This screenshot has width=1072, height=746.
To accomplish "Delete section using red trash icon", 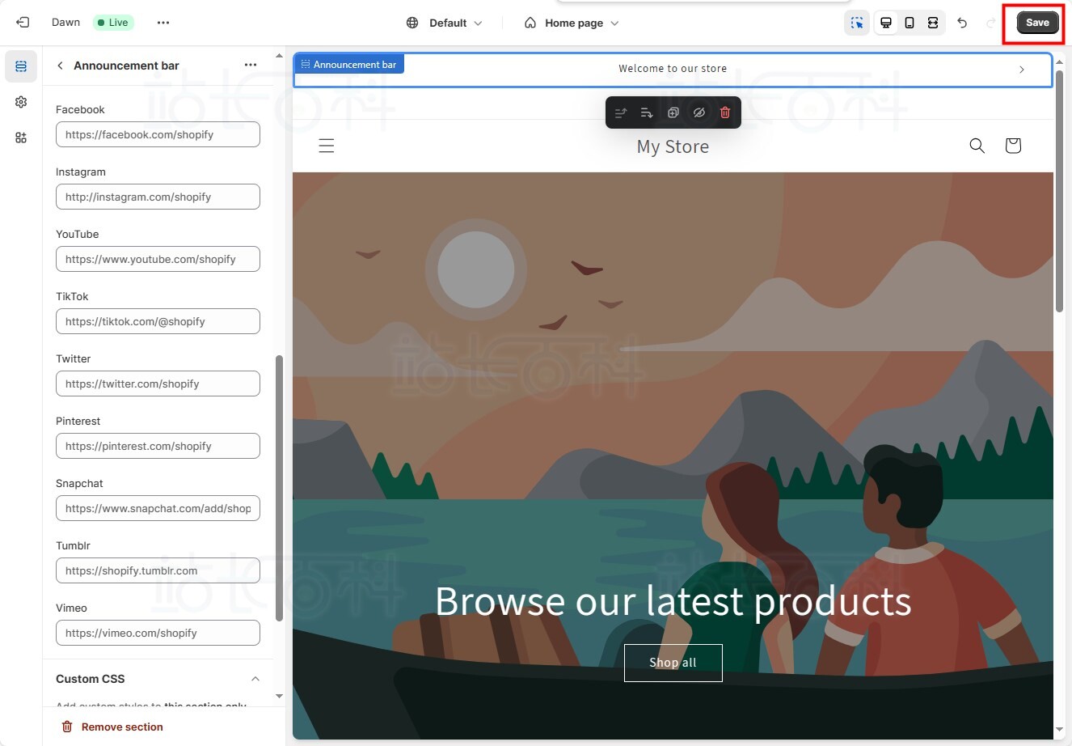I will [x=725, y=112].
